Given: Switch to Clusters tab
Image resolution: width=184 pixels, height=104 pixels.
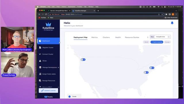Looking at the screenshot, I should coord(106,37).
